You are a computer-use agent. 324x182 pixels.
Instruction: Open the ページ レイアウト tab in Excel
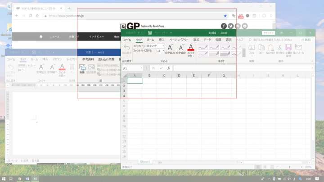coord(179,40)
